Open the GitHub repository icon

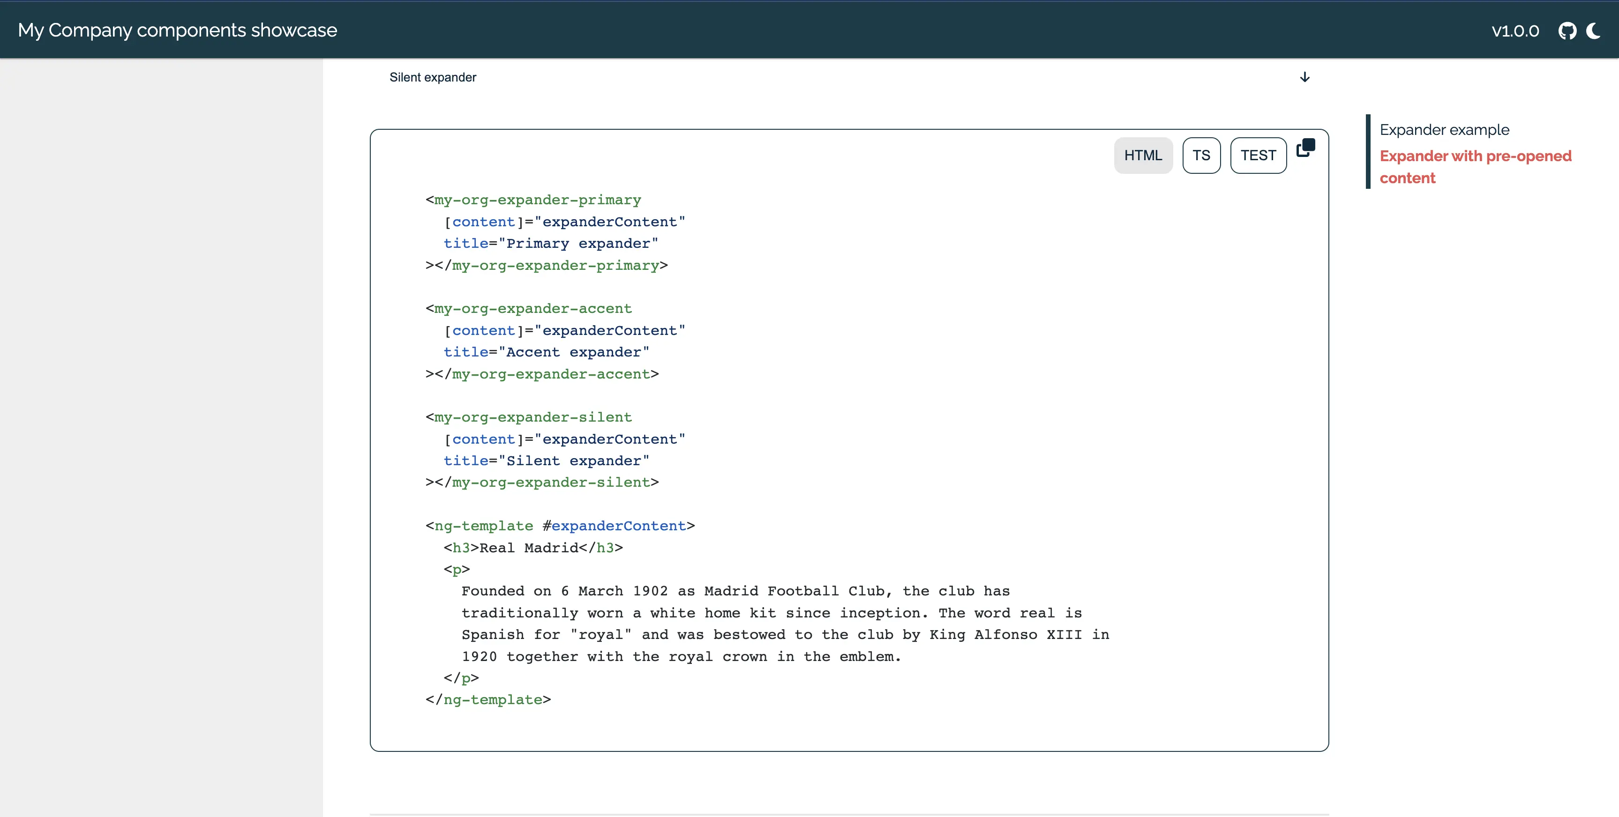pyautogui.click(x=1567, y=31)
